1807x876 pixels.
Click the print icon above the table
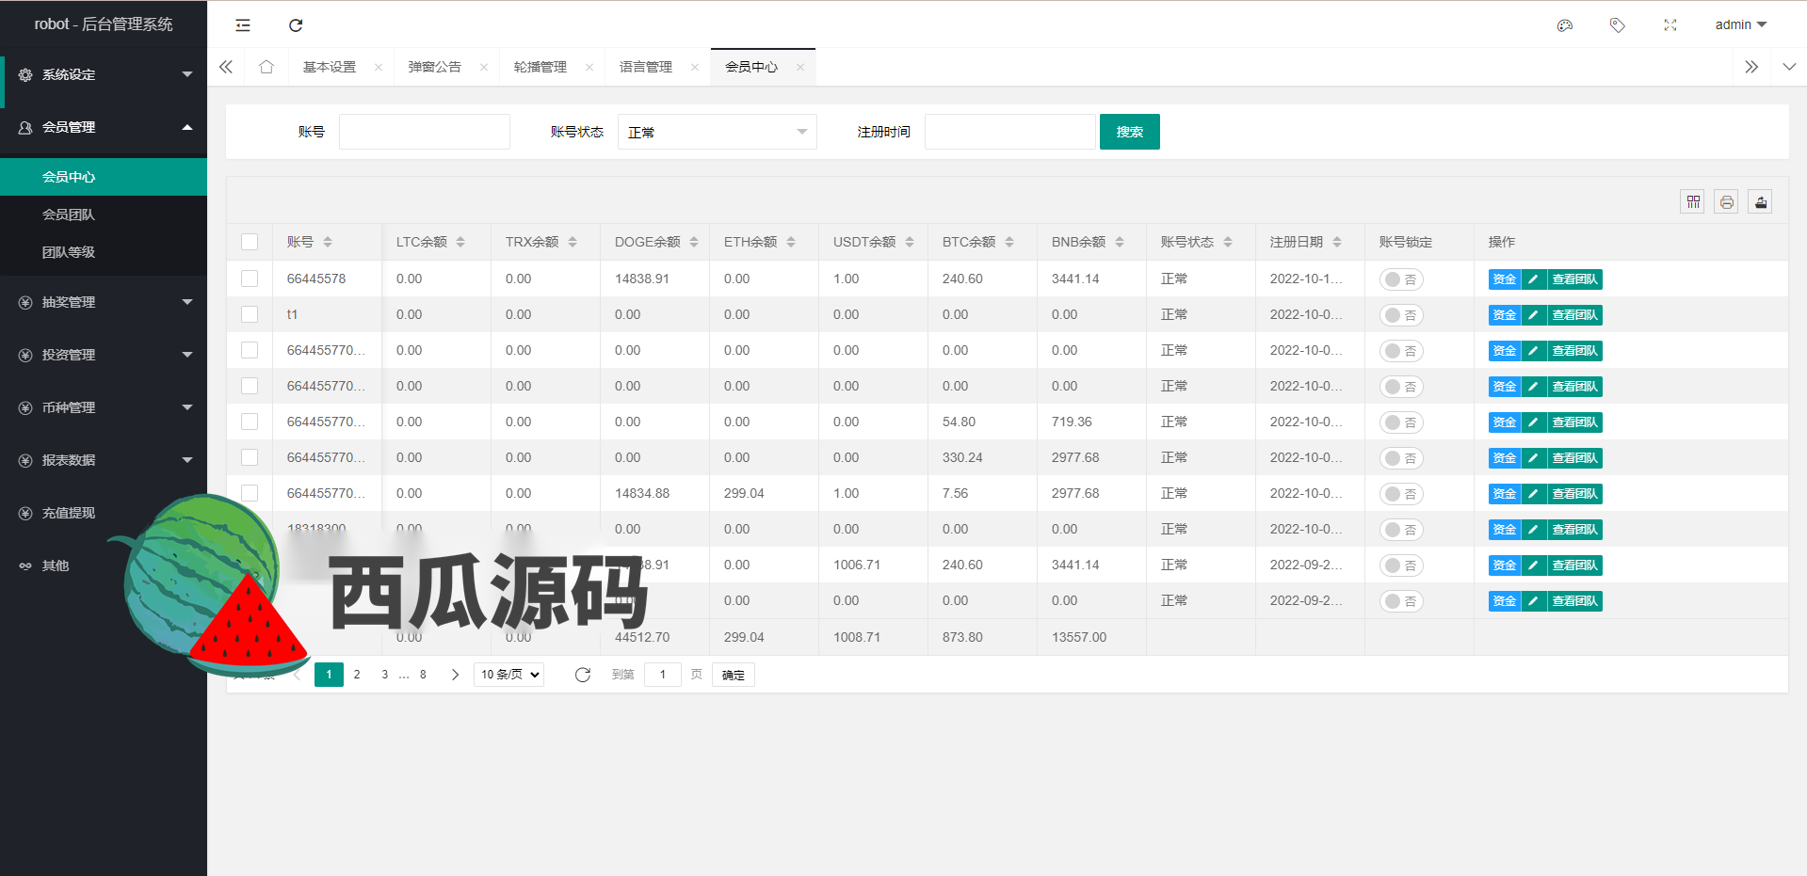(x=1726, y=201)
